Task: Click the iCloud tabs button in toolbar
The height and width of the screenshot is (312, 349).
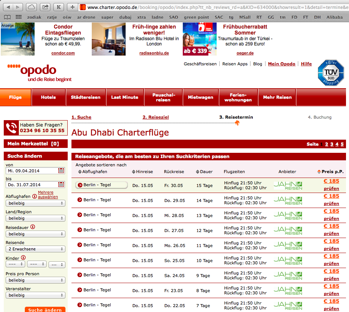Action: (31, 7)
